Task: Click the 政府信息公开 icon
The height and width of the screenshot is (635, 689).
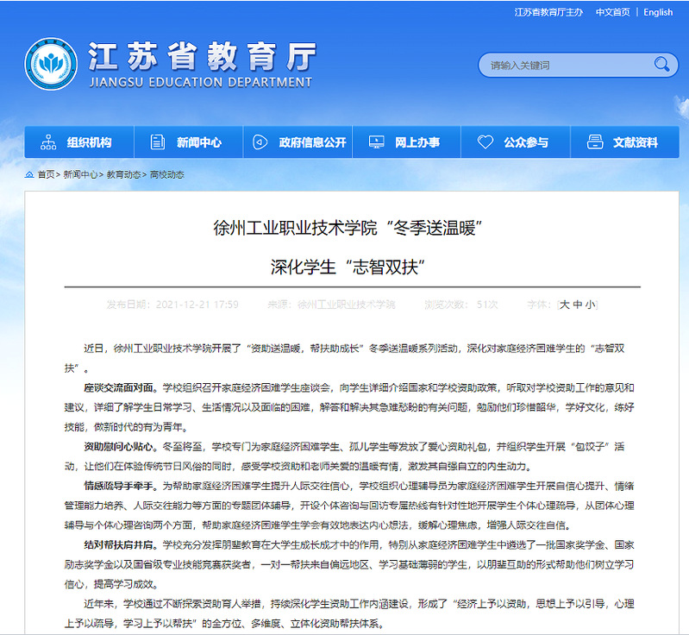Action: click(x=261, y=142)
